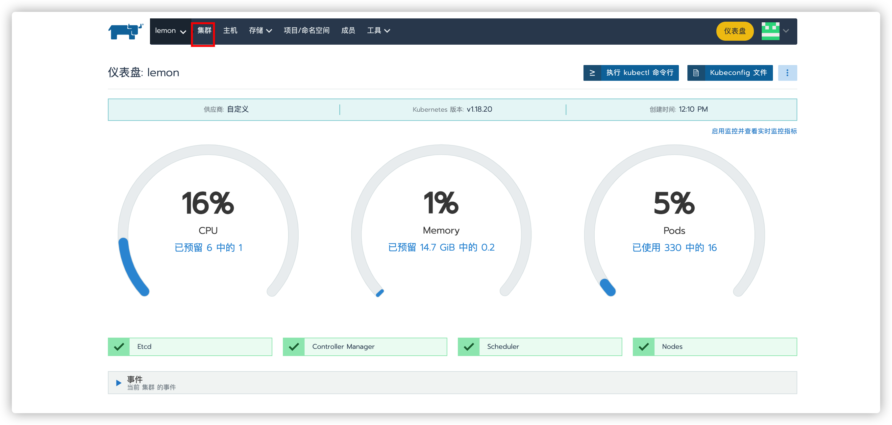
Task: Click 已使用 330 中的 16 text
Action: click(674, 248)
